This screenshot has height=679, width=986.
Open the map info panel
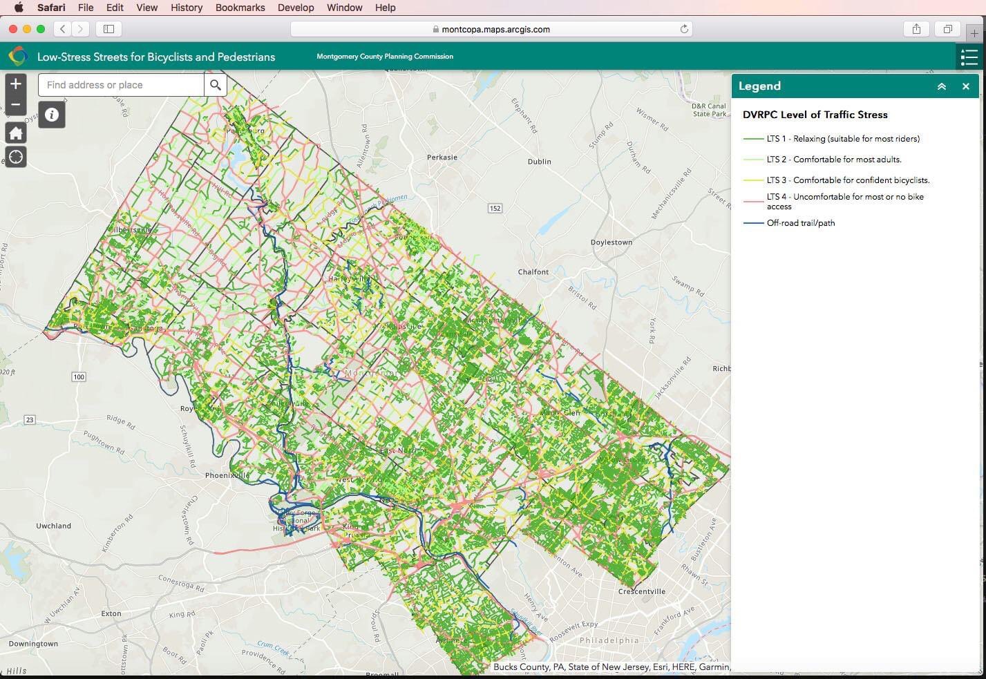pos(52,115)
